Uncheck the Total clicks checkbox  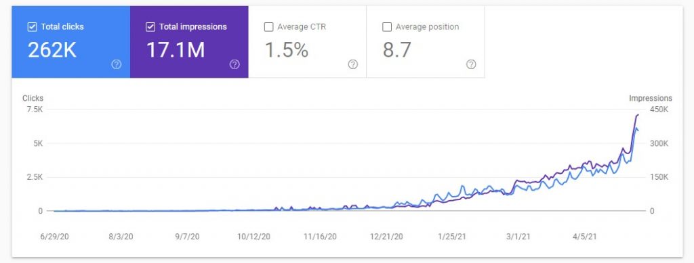[x=32, y=27]
